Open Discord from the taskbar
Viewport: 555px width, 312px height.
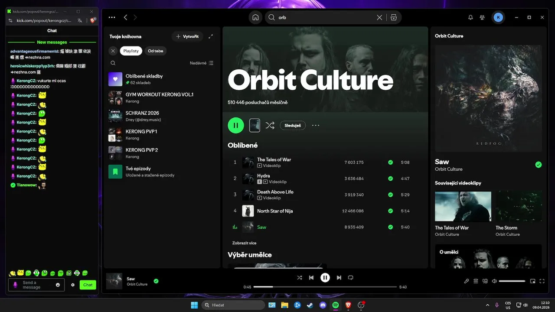323,305
